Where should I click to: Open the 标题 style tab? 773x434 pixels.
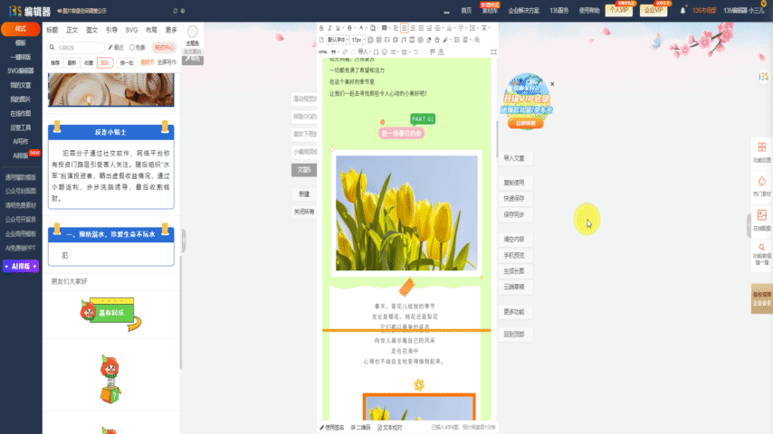(52, 30)
